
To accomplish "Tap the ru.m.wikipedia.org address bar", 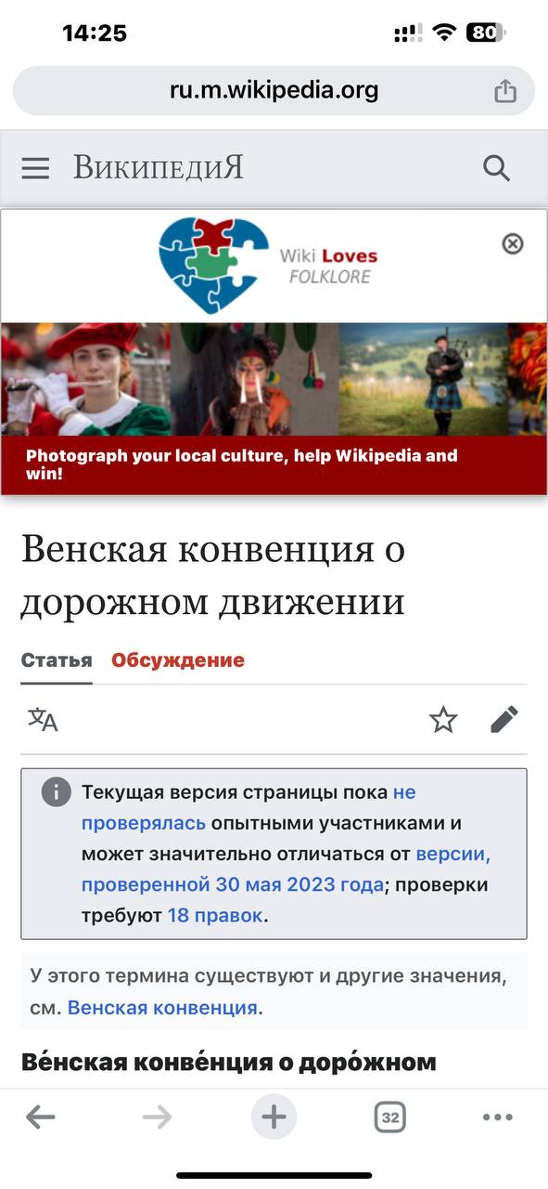I will [x=274, y=91].
